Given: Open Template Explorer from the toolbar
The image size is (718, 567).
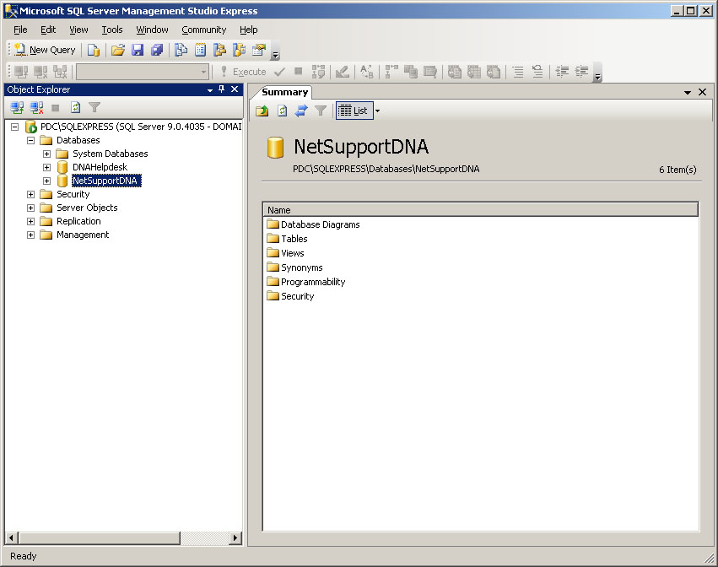Looking at the screenshot, I should 239,50.
